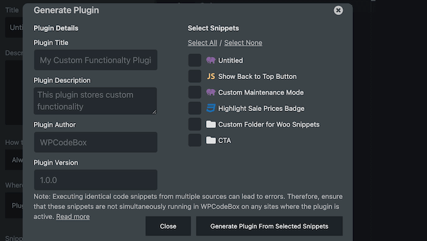427x241 pixels.
Task: Click the Custom Folder for Woo Snippets label
Action: pos(269,124)
